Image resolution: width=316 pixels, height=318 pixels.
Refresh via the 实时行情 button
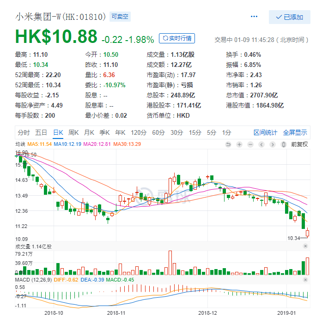tap(177, 38)
